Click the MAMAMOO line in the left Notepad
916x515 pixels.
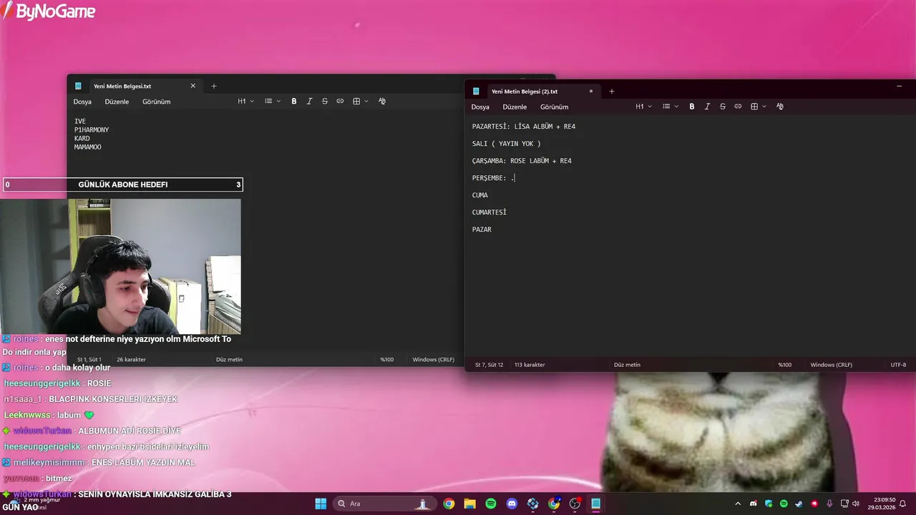[88, 147]
